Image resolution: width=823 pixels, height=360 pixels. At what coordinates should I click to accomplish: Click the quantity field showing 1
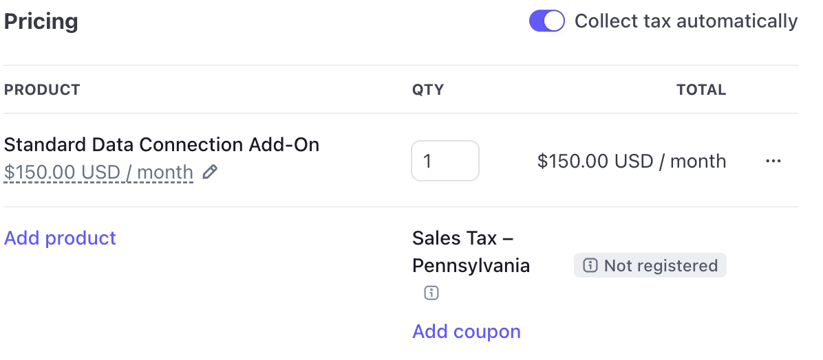pos(445,161)
